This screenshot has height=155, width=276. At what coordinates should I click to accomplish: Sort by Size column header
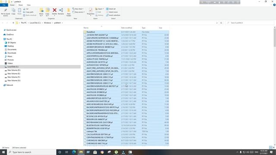click(x=160, y=28)
